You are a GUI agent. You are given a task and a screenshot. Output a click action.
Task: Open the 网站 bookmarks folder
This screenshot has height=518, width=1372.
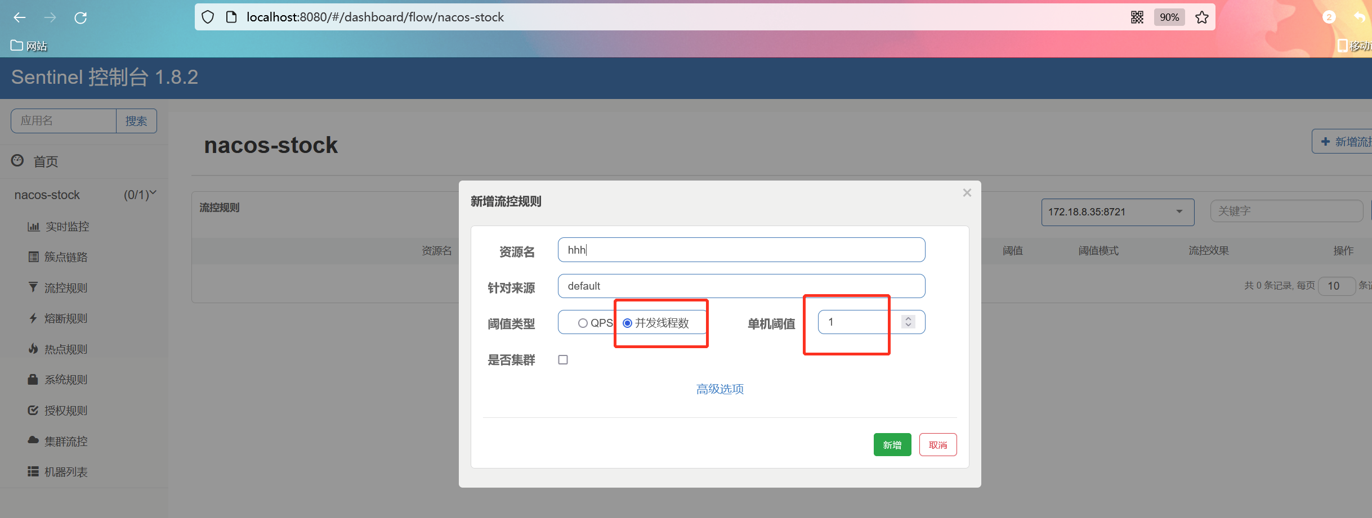click(x=29, y=46)
